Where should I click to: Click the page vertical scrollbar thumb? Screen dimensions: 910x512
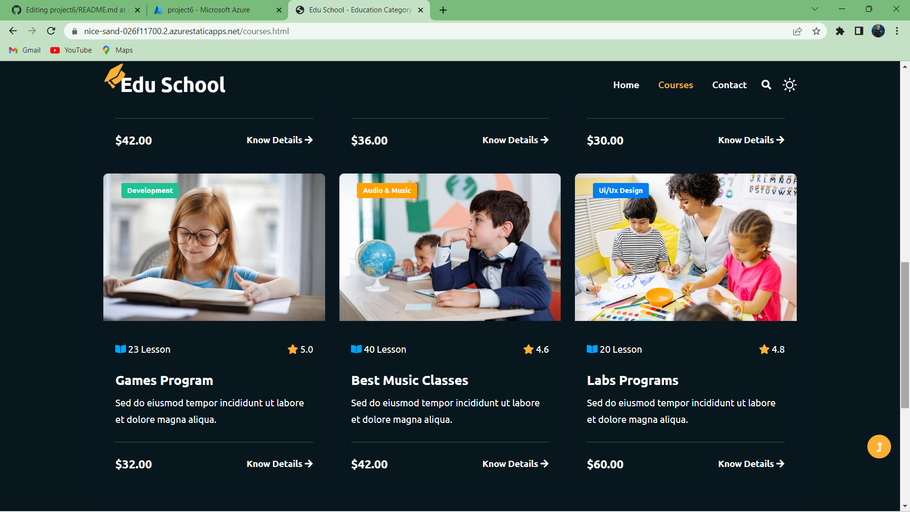pos(905,334)
